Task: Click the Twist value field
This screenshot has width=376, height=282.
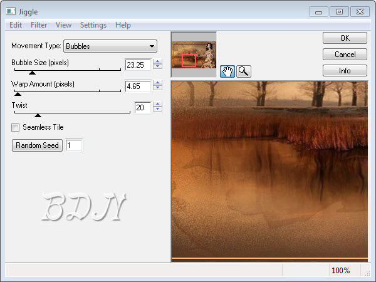Action: [143, 107]
